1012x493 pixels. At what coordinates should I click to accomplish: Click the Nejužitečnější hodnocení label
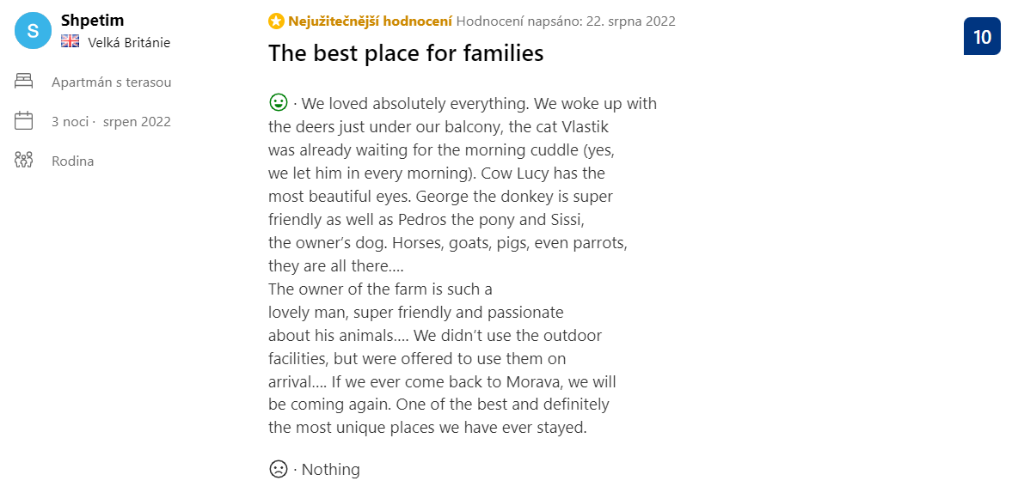(370, 21)
